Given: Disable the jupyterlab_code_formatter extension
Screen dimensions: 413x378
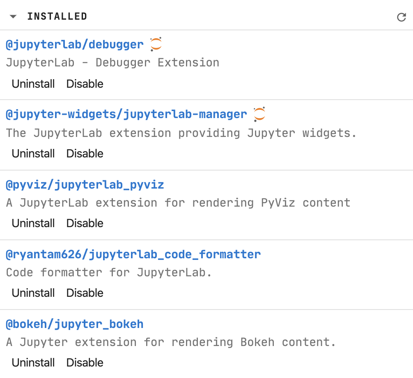Looking at the screenshot, I should pyautogui.click(x=85, y=293).
